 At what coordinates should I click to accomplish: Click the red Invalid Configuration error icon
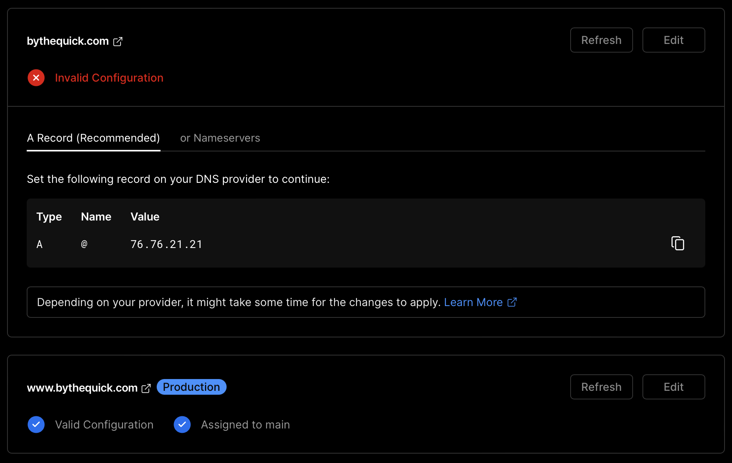point(36,78)
